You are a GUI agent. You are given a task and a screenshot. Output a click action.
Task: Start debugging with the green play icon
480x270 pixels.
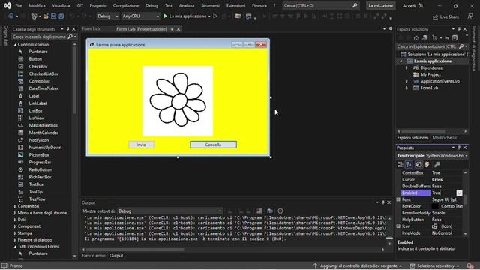165,16
